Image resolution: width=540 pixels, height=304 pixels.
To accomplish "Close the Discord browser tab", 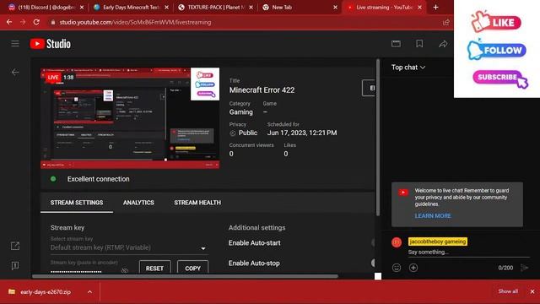I will coord(82,8).
